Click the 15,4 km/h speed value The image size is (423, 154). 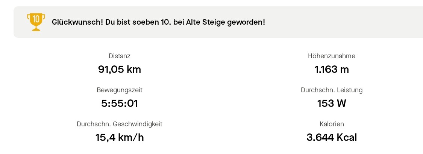pos(120,138)
